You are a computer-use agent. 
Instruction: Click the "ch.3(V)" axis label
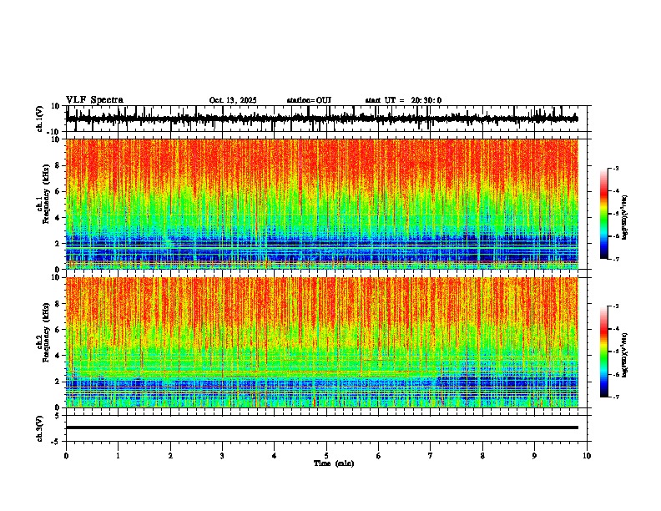tap(39, 429)
